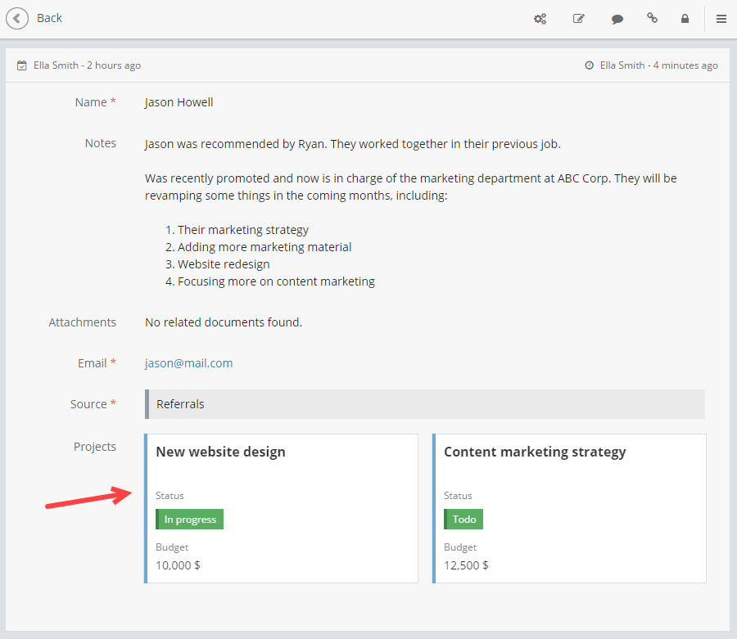Screen dimensions: 737x639
Task: Click the Todo status badge
Action: pyautogui.click(x=463, y=520)
